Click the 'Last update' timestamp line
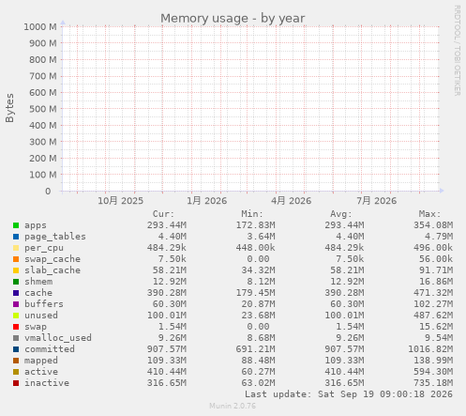 pyautogui.click(x=349, y=394)
